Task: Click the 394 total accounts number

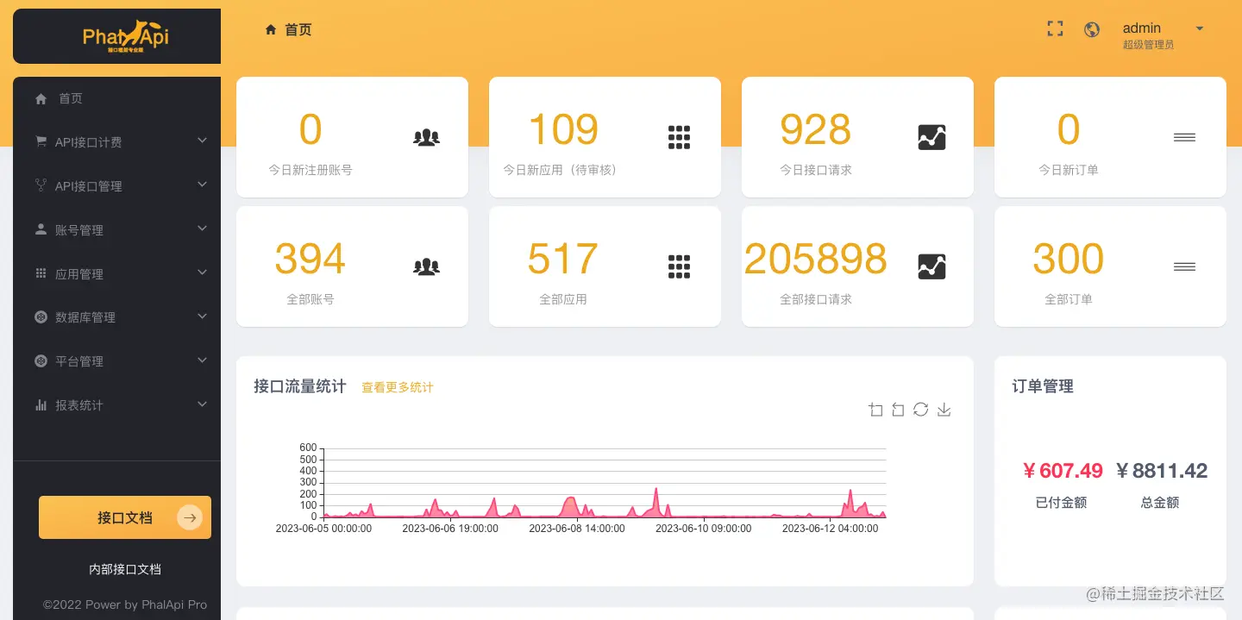Action: (x=310, y=259)
